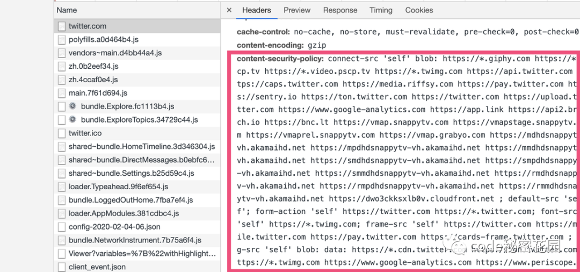Select bundle.LoggedOutHome.7fba7ef4.js request
This screenshot has width=580, height=272.
click(x=137, y=200)
